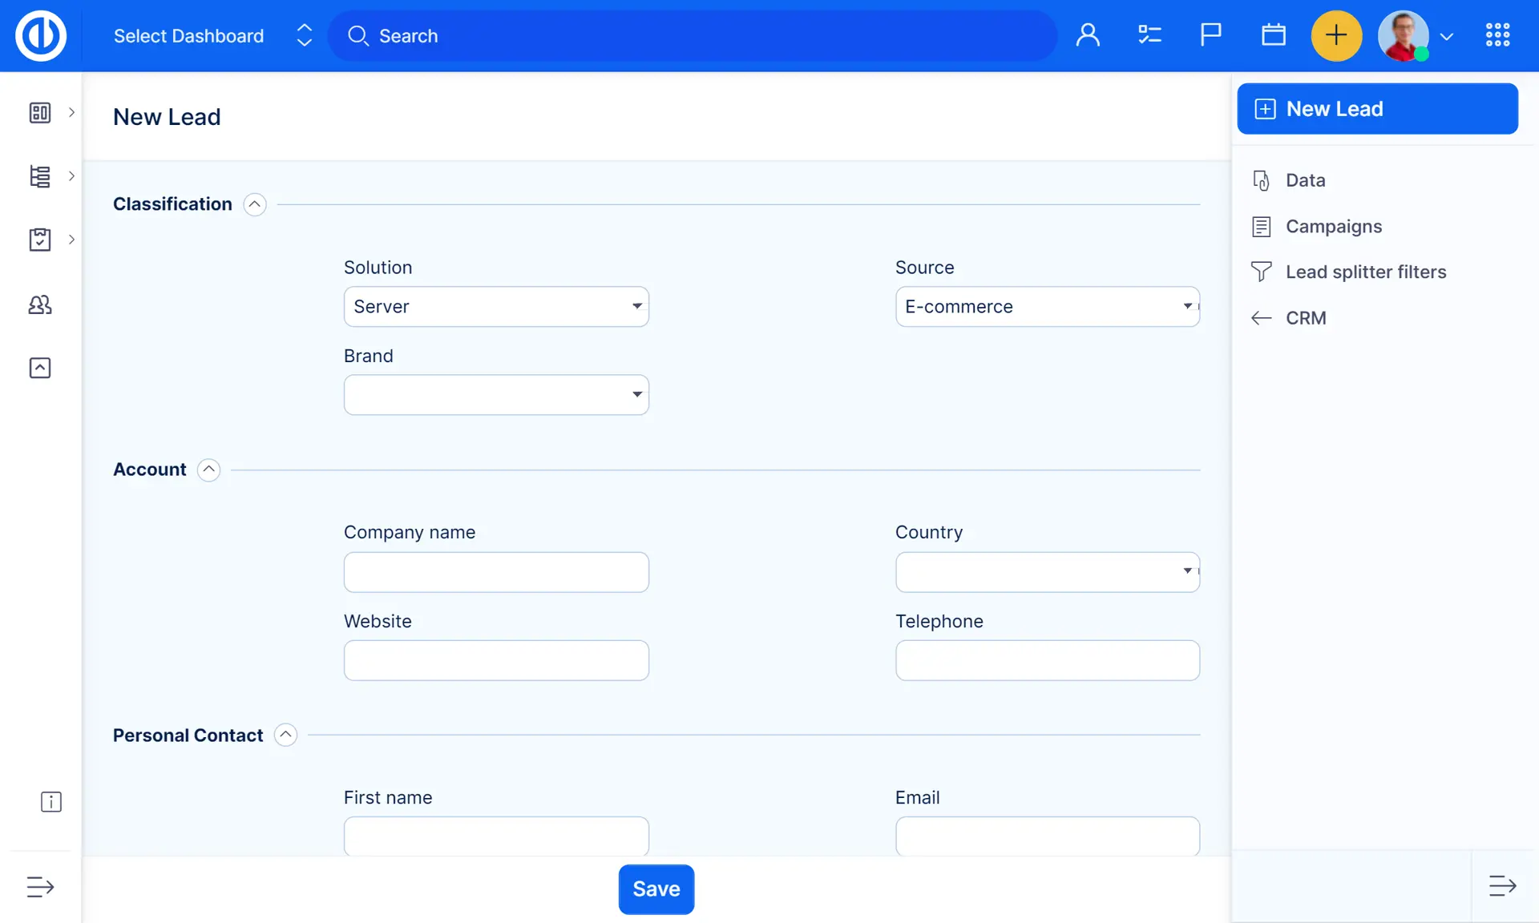The height and width of the screenshot is (923, 1539).
Task: Click the Company name input field
Action: point(496,572)
